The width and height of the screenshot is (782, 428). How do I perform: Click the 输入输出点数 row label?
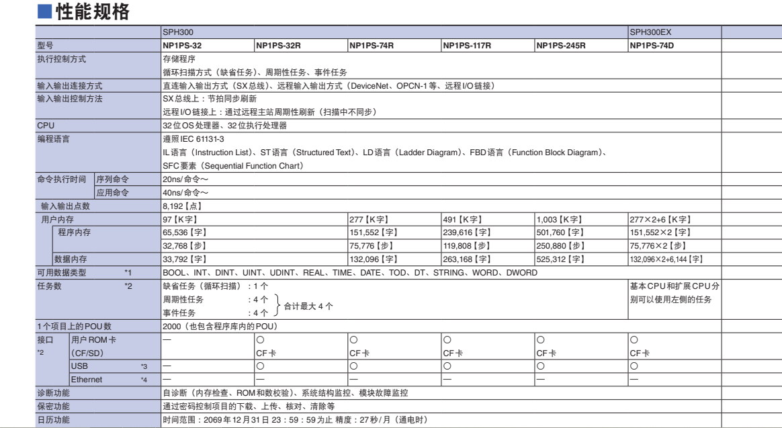click(x=65, y=206)
